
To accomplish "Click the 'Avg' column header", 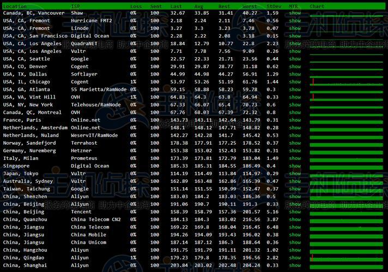I will (x=199, y=7).
